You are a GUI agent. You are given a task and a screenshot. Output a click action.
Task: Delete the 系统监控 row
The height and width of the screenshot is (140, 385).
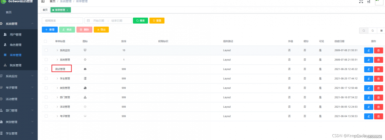tap(378, 51)
